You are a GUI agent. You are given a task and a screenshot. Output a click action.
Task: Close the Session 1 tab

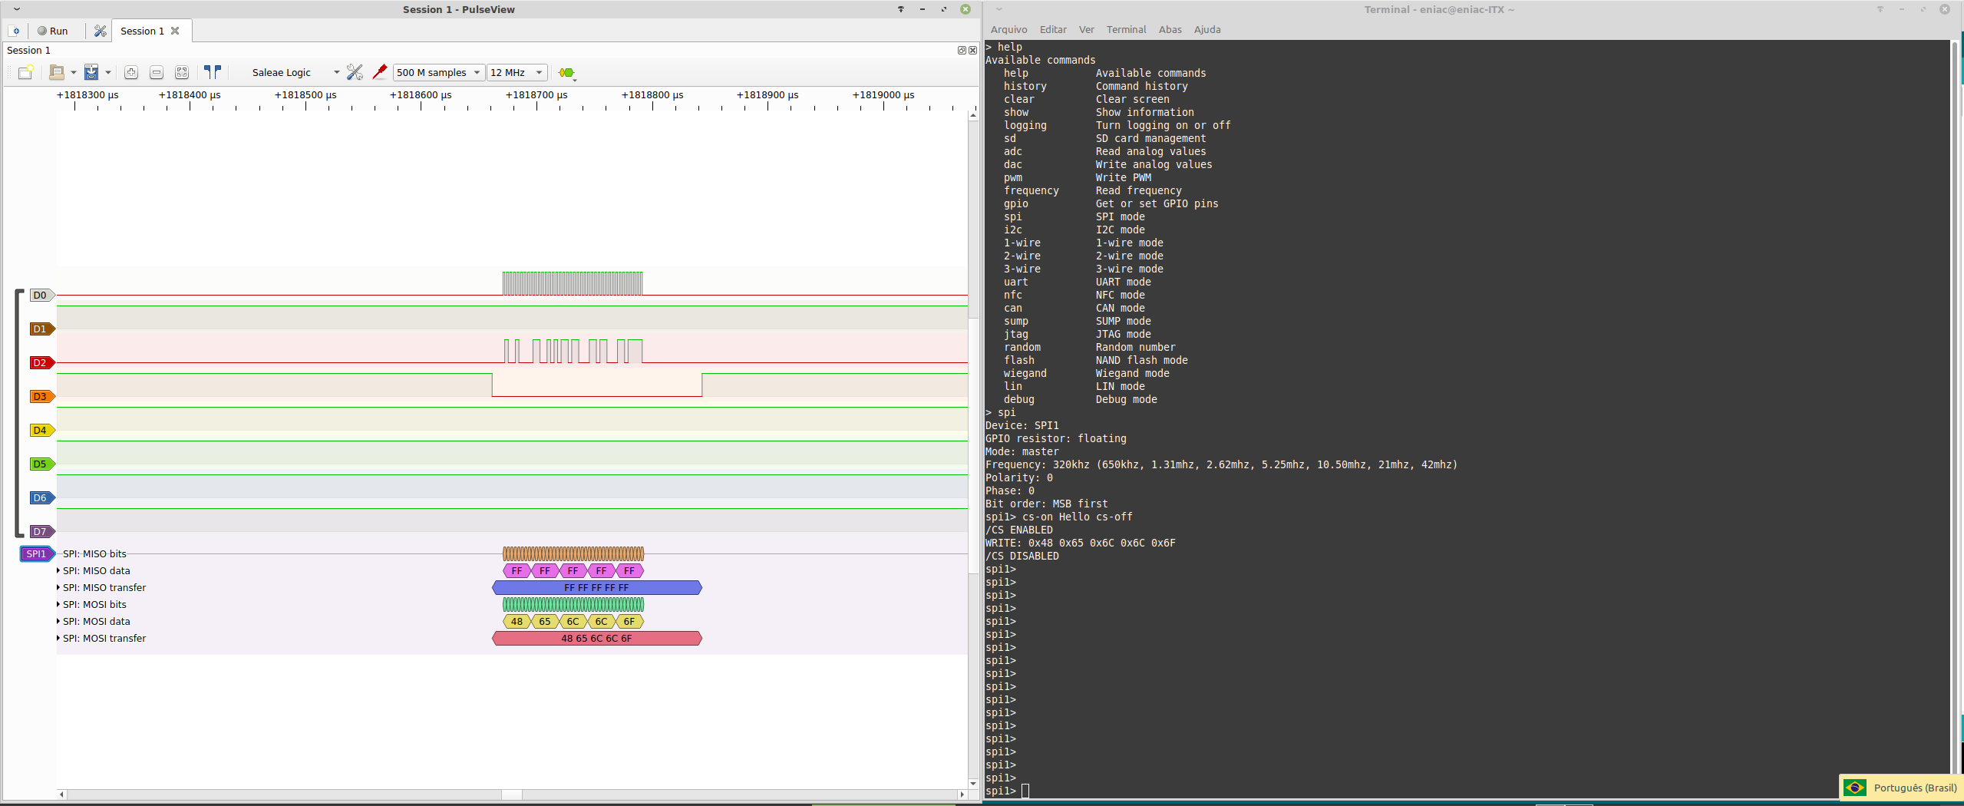pos(175,31)
